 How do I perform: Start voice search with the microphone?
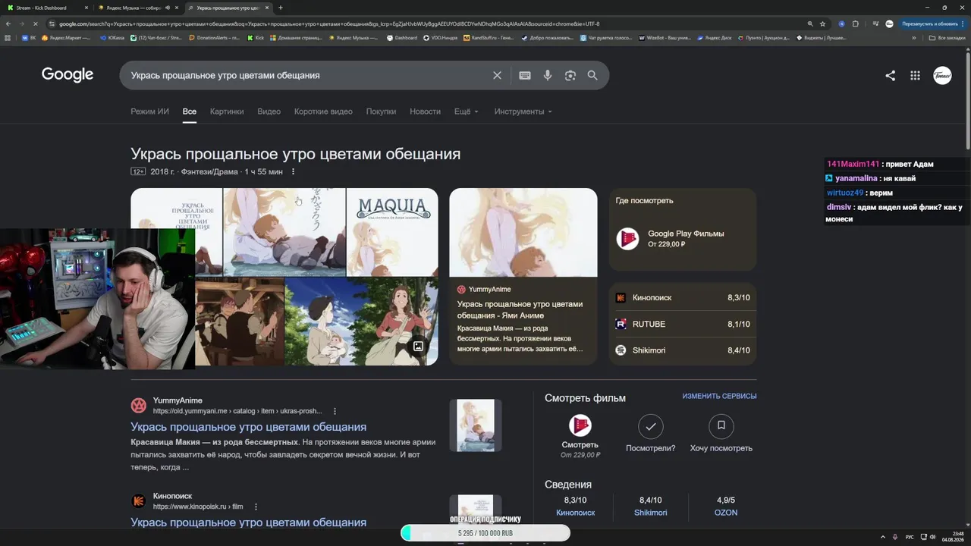coord(548,76)
